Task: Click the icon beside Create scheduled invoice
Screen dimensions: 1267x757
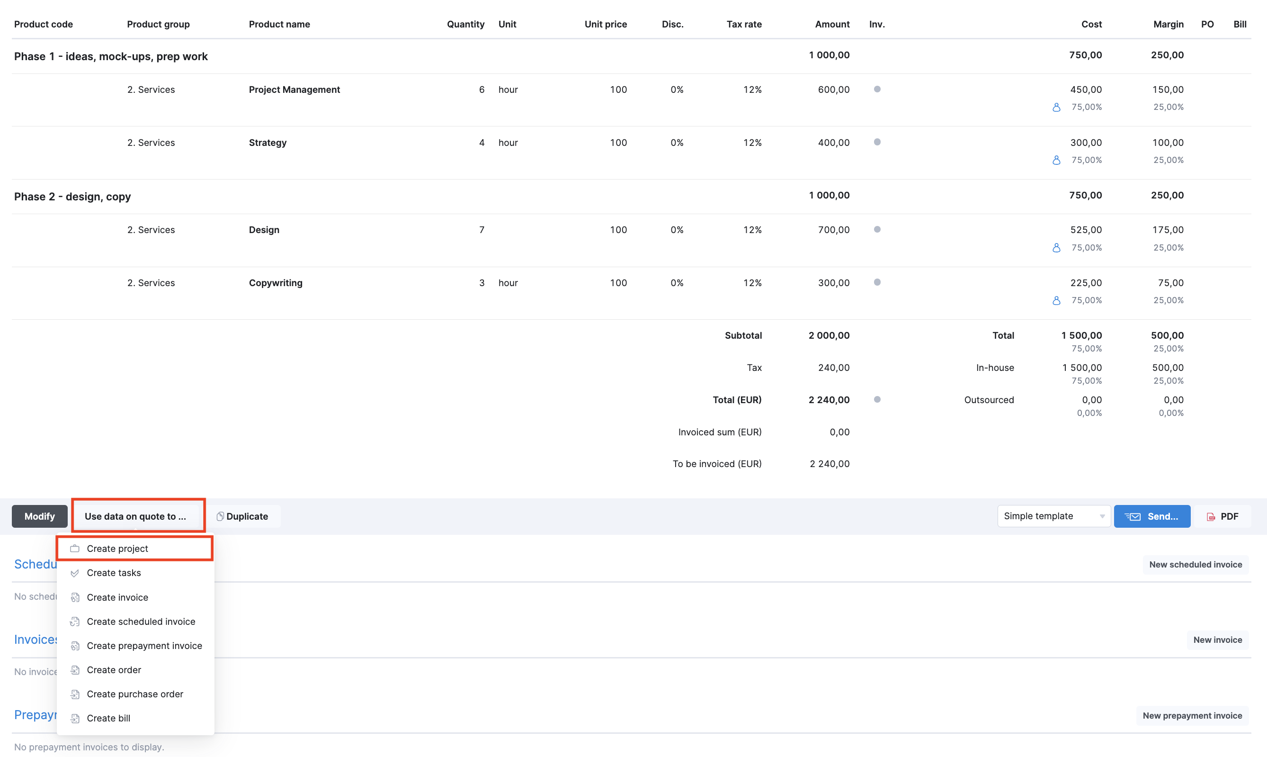Action: (75, 622)
